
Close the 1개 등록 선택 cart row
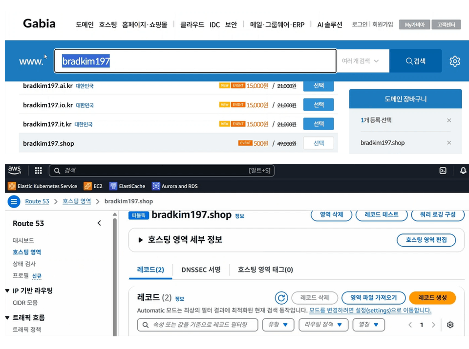[449, 120]
